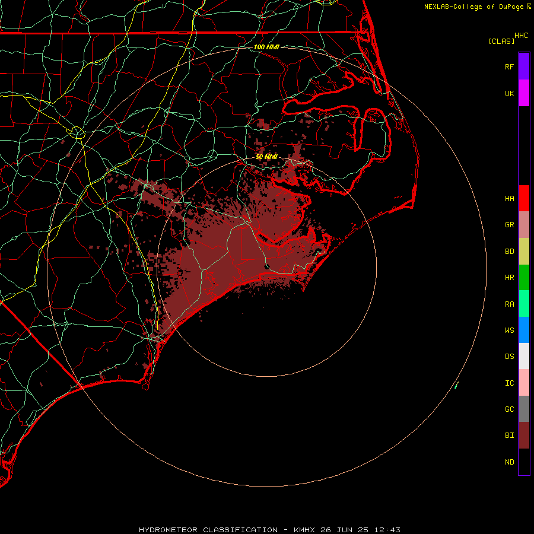Image resolution: width=534 pixels, height=534 pixels.
Task: Click the HA red legend swatch
Action: 524,198
